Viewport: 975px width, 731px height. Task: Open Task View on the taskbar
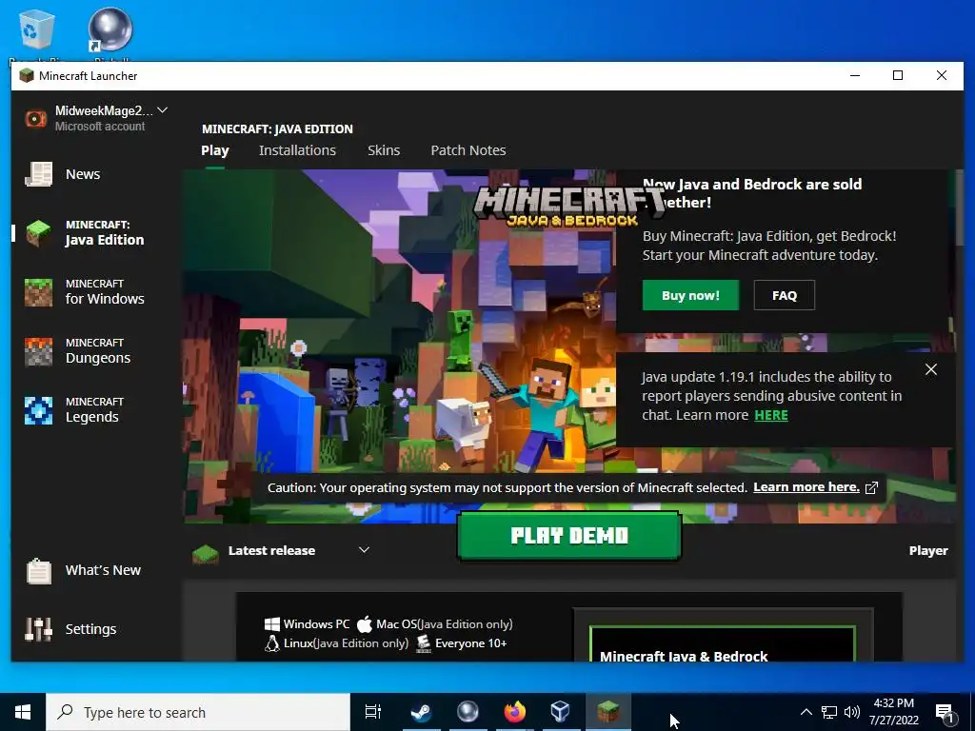pyautogui.click(x=373, y=712)
